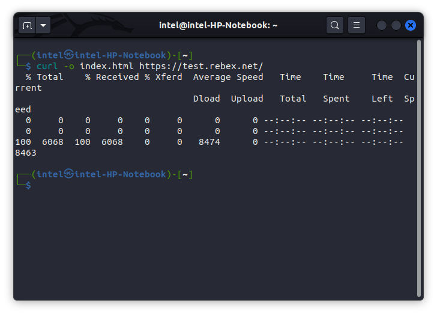Click the curl command word

[47, 66]
